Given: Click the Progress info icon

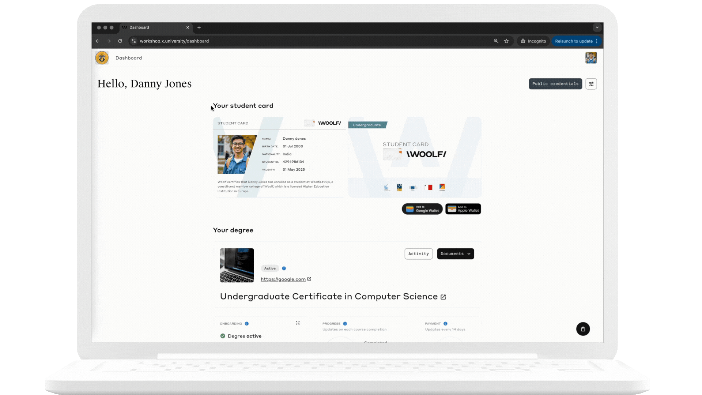Looking at the screenshot, I should click(x=345, y=323).
